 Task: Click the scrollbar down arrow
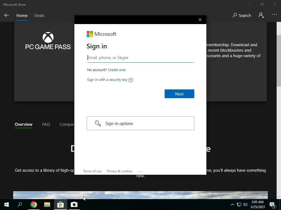point(279,197)
